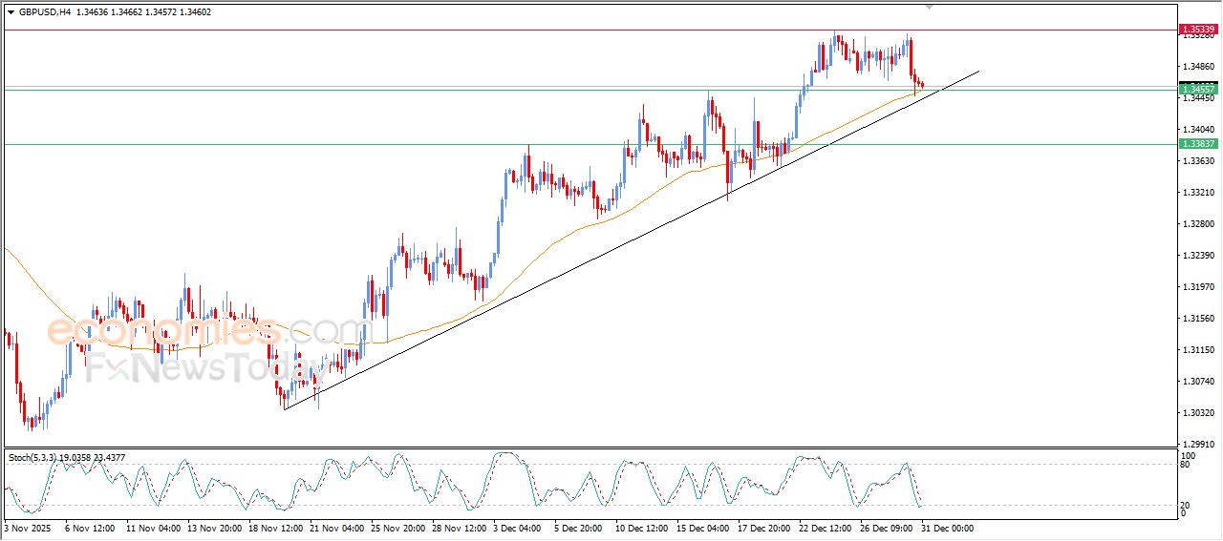
Task: Click the 31 Dec 00:00 date label
Action: coord(946,528)
